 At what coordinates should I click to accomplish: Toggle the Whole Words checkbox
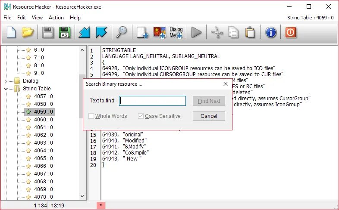tap(91, 116)
